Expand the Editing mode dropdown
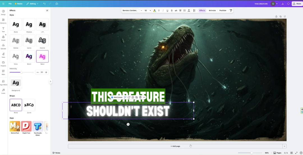 point(32,4)
